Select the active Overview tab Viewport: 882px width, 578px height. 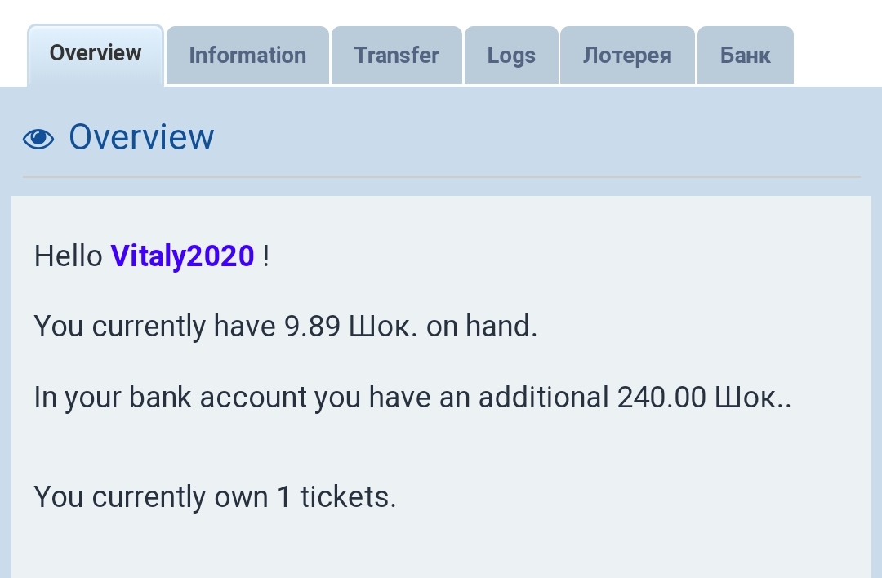(x=96, y=54)
